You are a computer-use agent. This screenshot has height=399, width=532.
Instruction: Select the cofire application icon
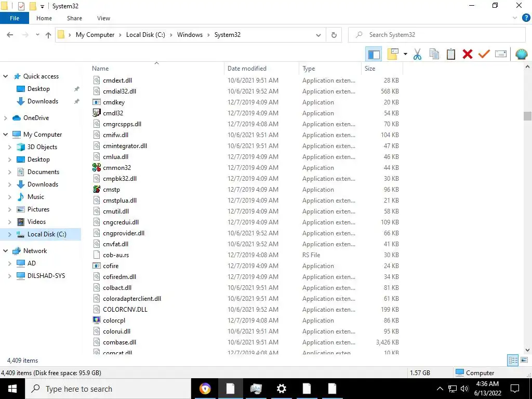coord(97,265)
